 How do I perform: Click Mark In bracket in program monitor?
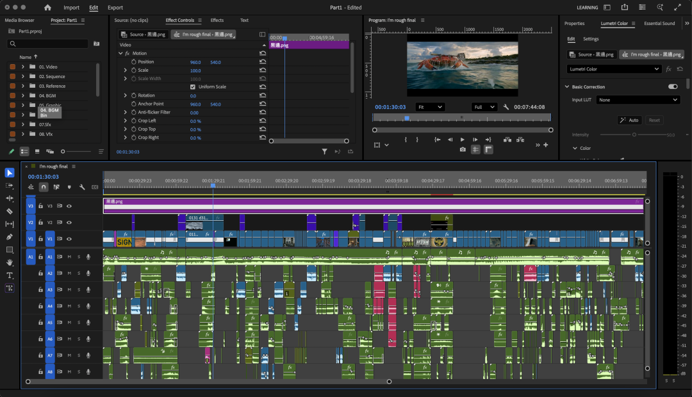point(406,140)
